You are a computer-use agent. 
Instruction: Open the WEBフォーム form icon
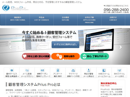[x=104, y=70]
